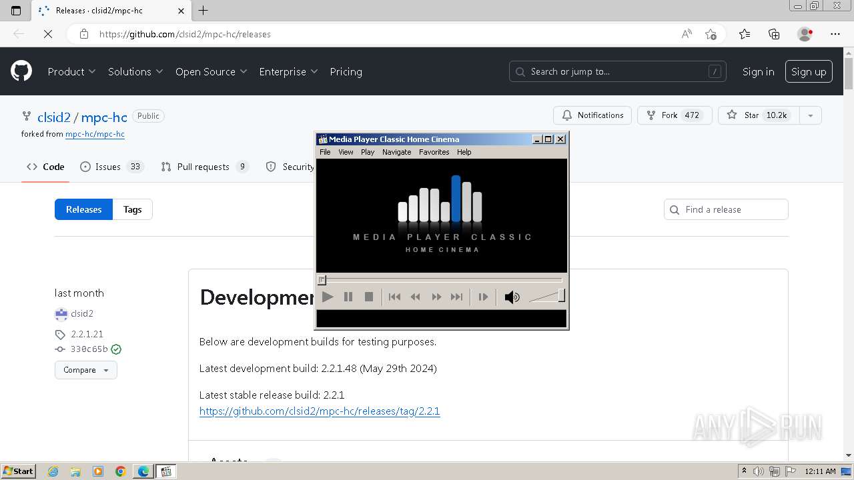Click the volume slider in player

(547, 296)
